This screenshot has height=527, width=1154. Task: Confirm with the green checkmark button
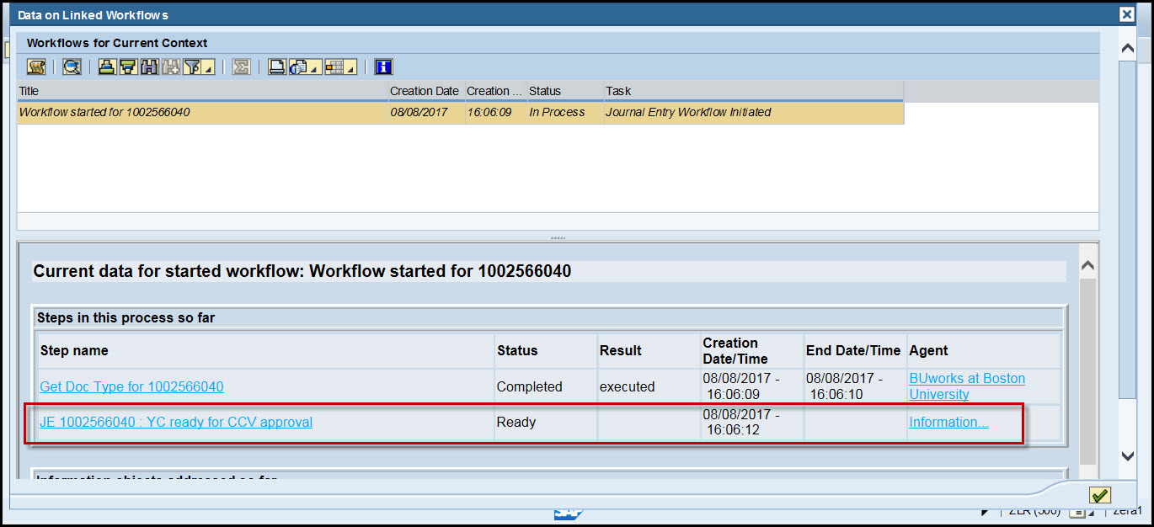(1099, 495)
